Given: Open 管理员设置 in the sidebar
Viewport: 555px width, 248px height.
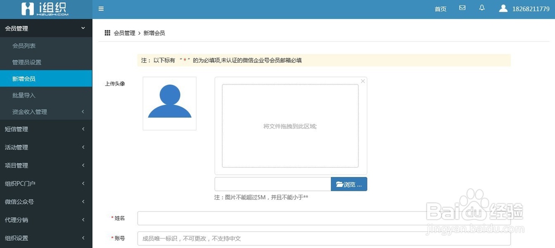Looking at the screenshot, I should coord(46,62).
